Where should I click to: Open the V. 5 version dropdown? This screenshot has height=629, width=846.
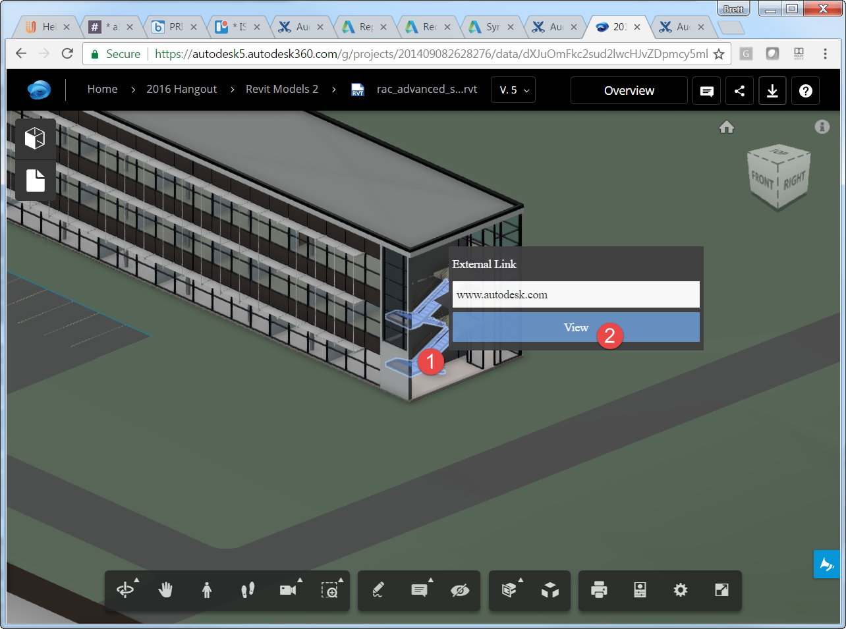click(x=513, y=90)
